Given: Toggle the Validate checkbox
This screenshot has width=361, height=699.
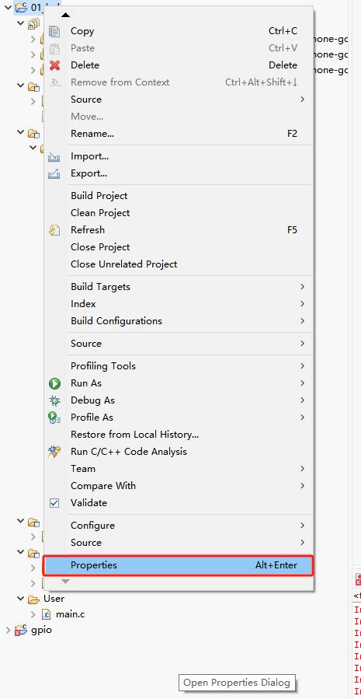Looking at the screenshot, I should (54, 503).
